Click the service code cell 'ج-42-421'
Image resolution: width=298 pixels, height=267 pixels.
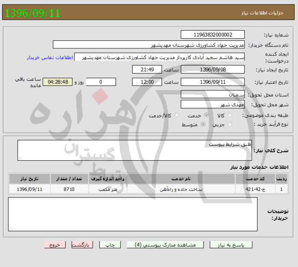click(x=255, y=189)
